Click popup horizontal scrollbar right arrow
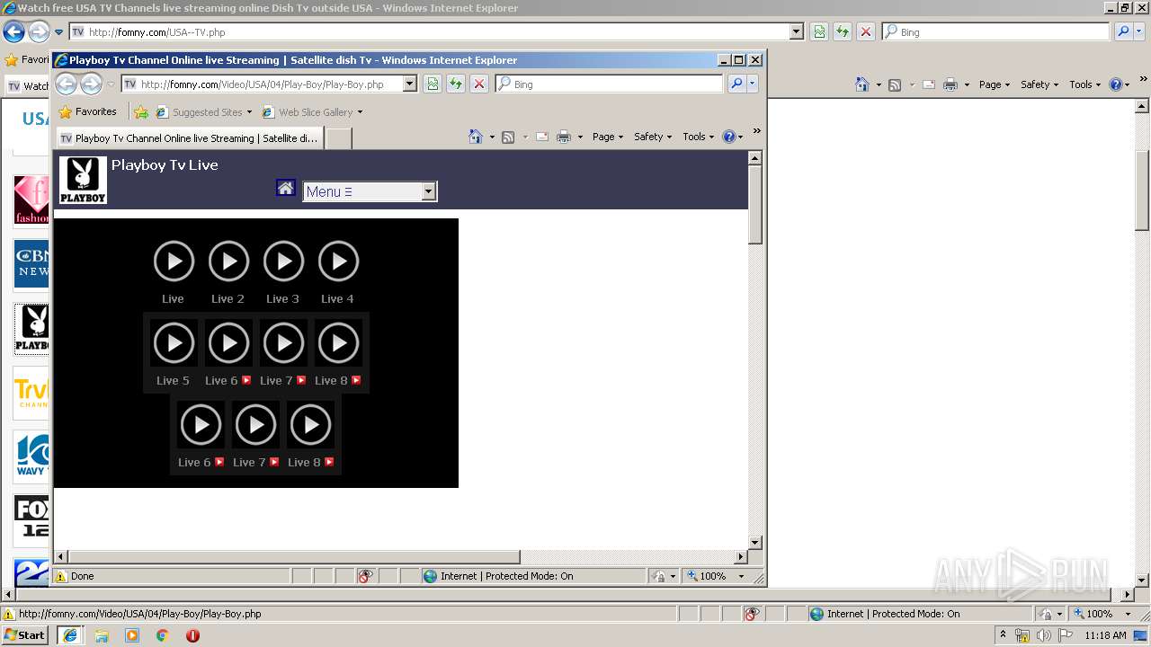The width and height of the screenshot is (1151, 647). click(x=742, y=557)
